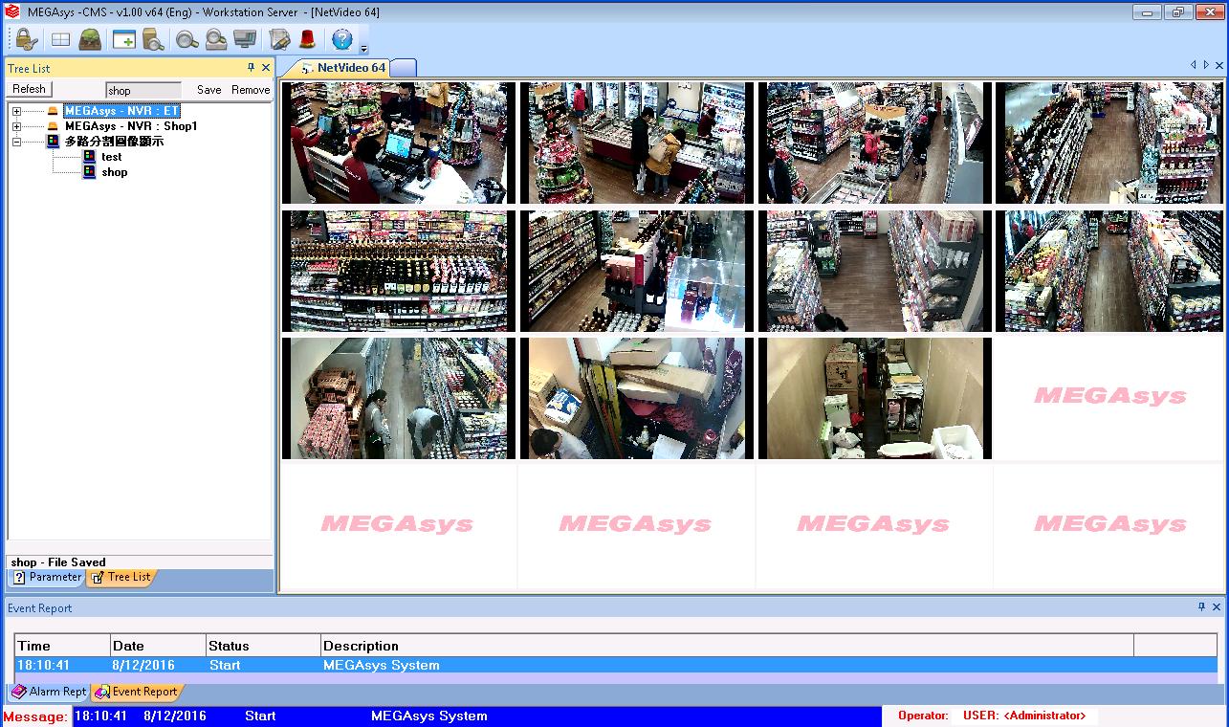Screen dimensions: 1229x727
Task: Switch to the Alarm Rept tab
Action: point(49,692)
